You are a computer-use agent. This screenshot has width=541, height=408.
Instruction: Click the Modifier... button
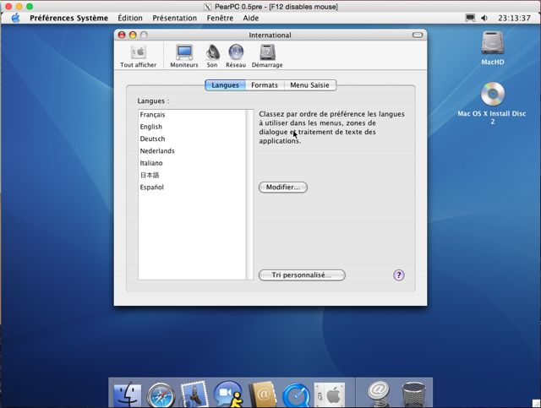click(283, 188)
